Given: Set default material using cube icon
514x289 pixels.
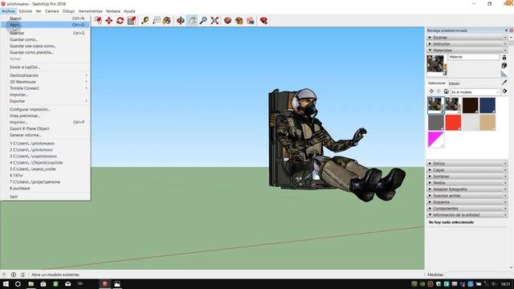Looking at the screenshot, I should (x=504, y=66).
